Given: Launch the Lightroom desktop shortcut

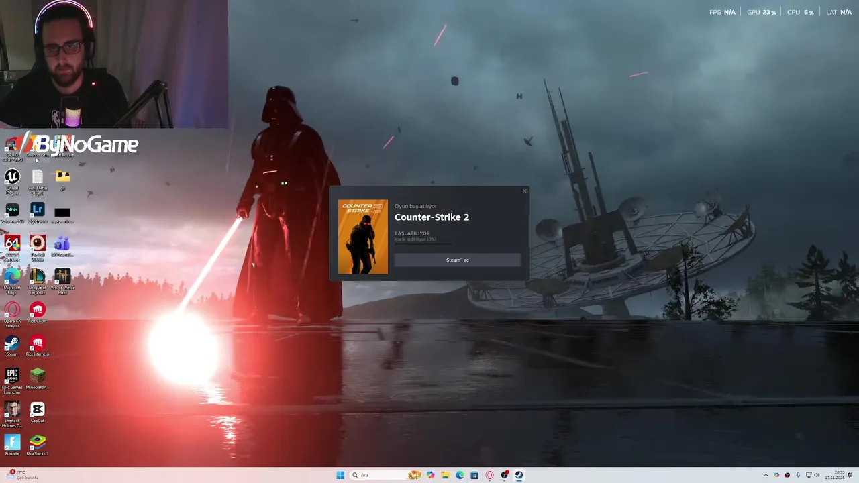Looking at the screenshot, I should click(x=38, y=213).
